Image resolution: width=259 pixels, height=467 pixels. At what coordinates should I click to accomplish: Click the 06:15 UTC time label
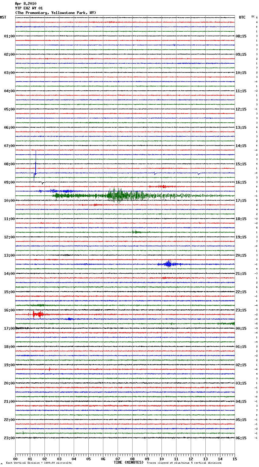click(241, 438)
